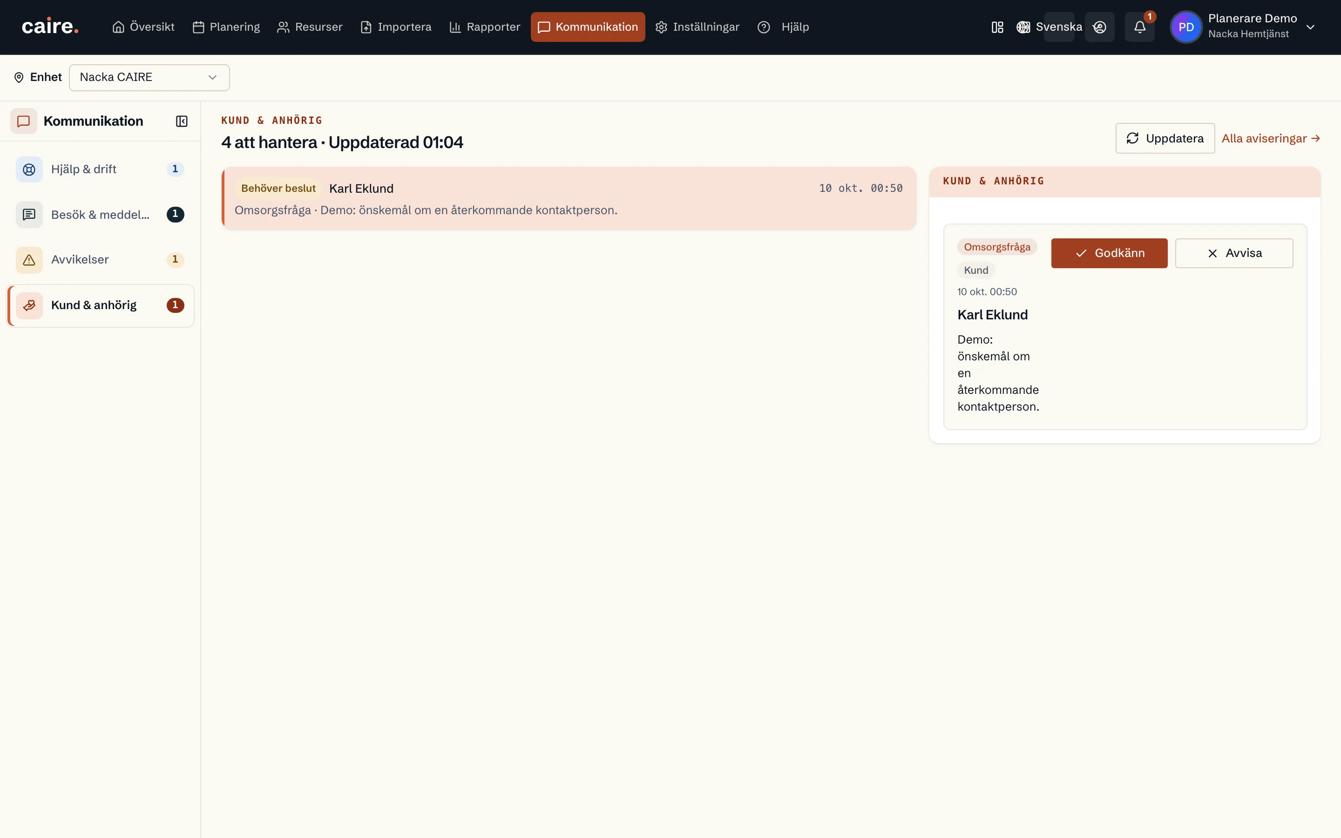Select the Avvikelser category
The height and width of the screenshot is (838, 1341).
pos(100,259)
